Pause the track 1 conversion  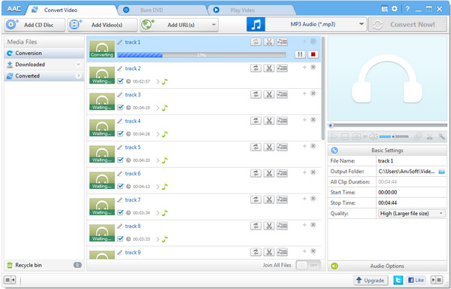(x=300, y=54)
